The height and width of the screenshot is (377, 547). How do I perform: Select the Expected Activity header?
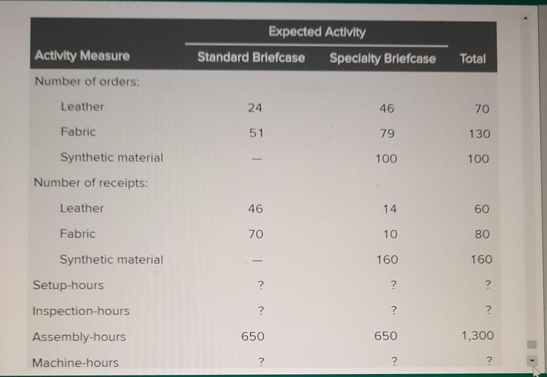tap(317, 32)
